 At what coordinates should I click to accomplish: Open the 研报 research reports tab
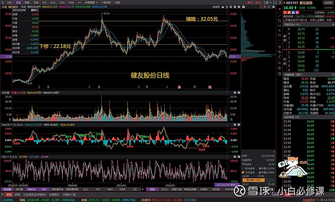[18, 194]
